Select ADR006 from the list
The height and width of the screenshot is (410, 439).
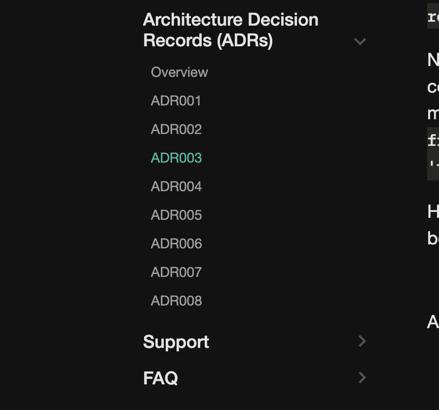click(176, 243)
